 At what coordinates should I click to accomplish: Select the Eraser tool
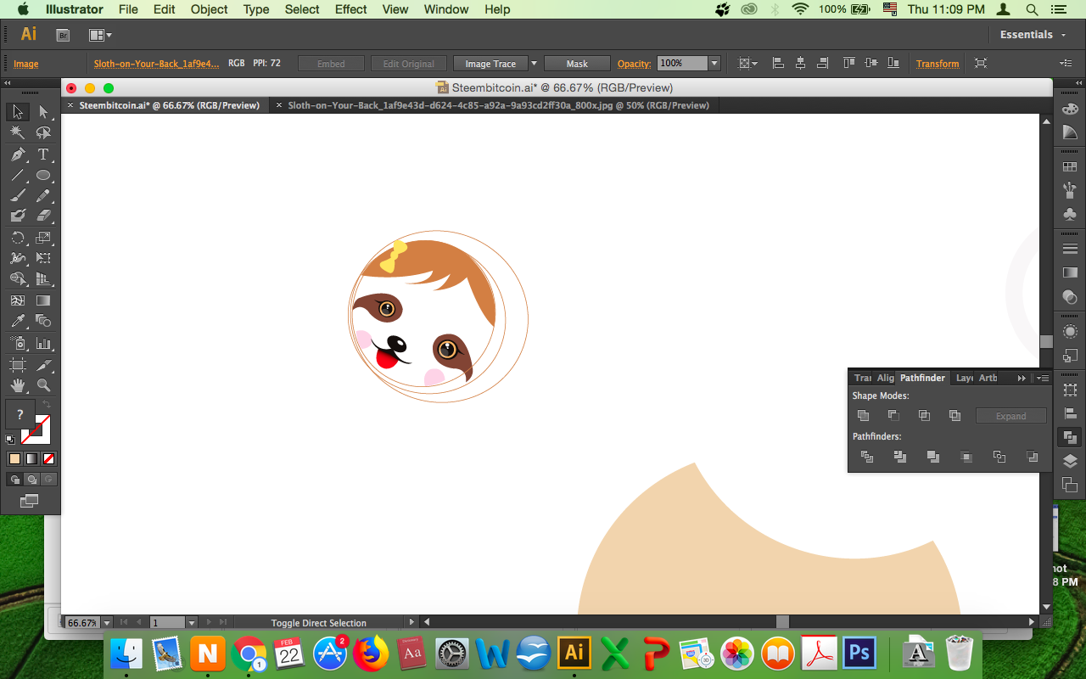43,216
